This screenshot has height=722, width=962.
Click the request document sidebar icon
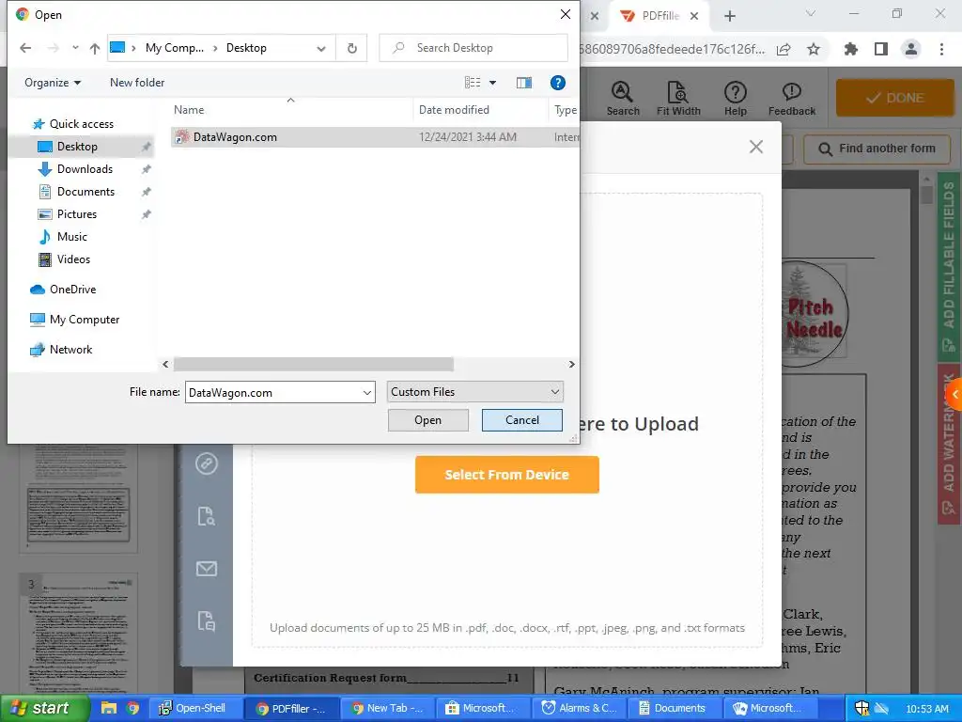point(206,621)
